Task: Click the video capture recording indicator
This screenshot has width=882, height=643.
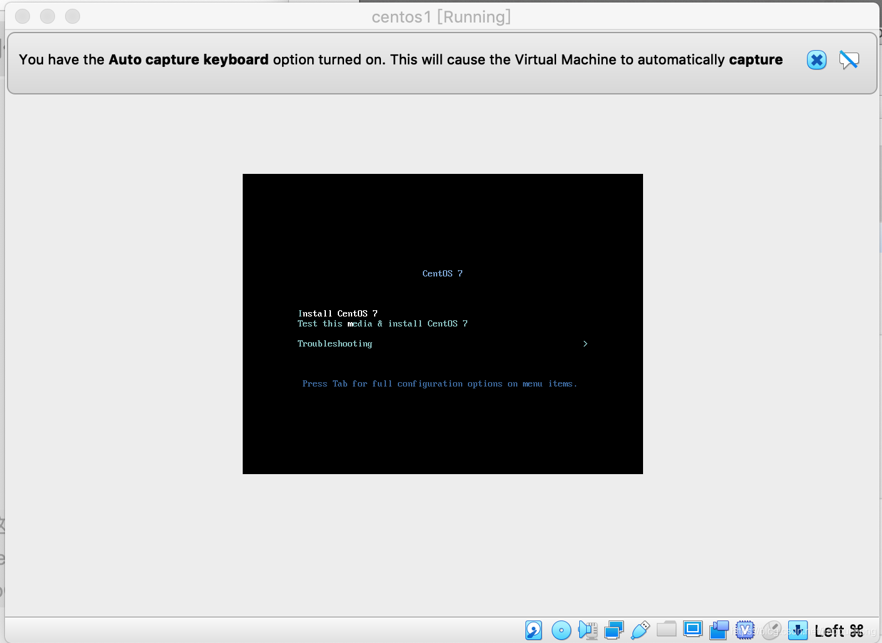Action: [719, 630]
